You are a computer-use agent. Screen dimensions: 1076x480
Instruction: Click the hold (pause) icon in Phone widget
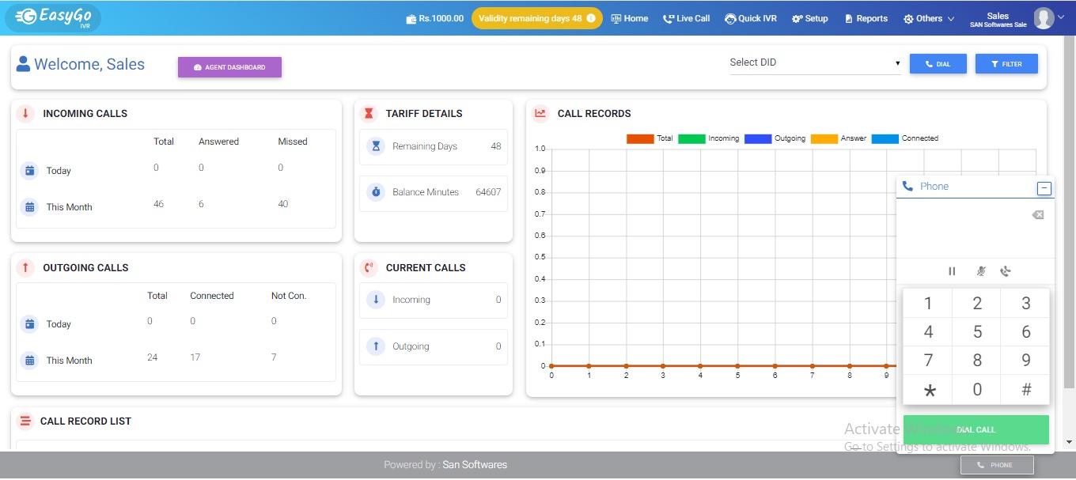(952, 270)
